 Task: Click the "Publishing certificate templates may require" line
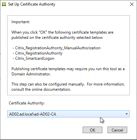pyautogui.click(x=68, y=69)
